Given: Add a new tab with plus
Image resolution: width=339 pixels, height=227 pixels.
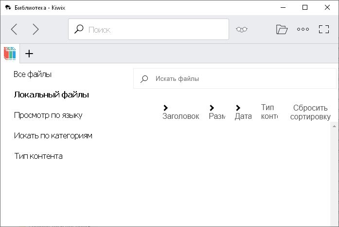Looking at the screenshot, I should (x=29, y=54).
